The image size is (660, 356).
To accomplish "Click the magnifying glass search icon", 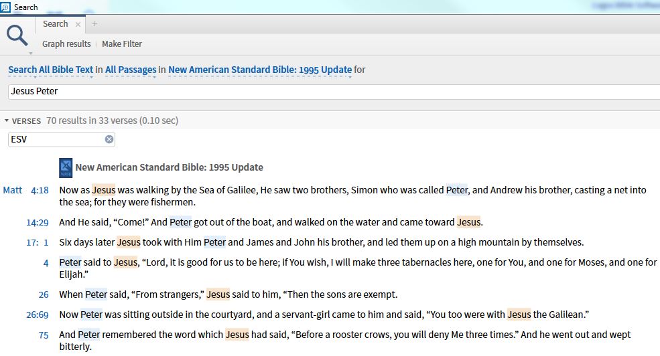I will pyautogui.click(x=17, y=35).
